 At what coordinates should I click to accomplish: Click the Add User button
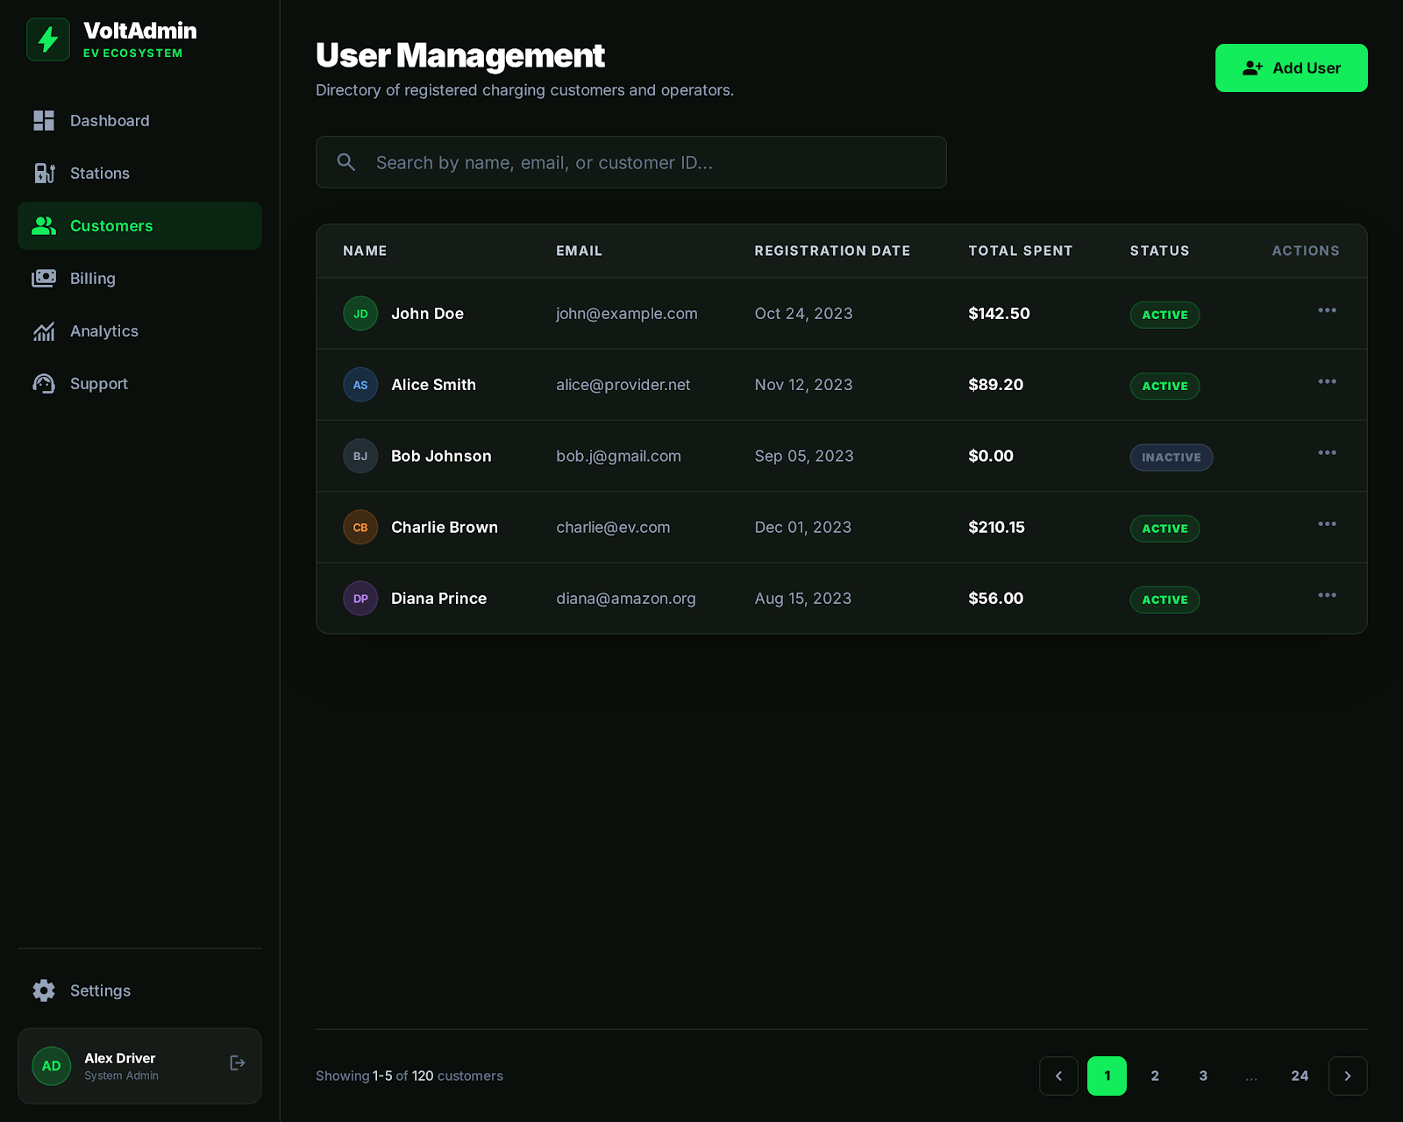(x=1291, y=67)
